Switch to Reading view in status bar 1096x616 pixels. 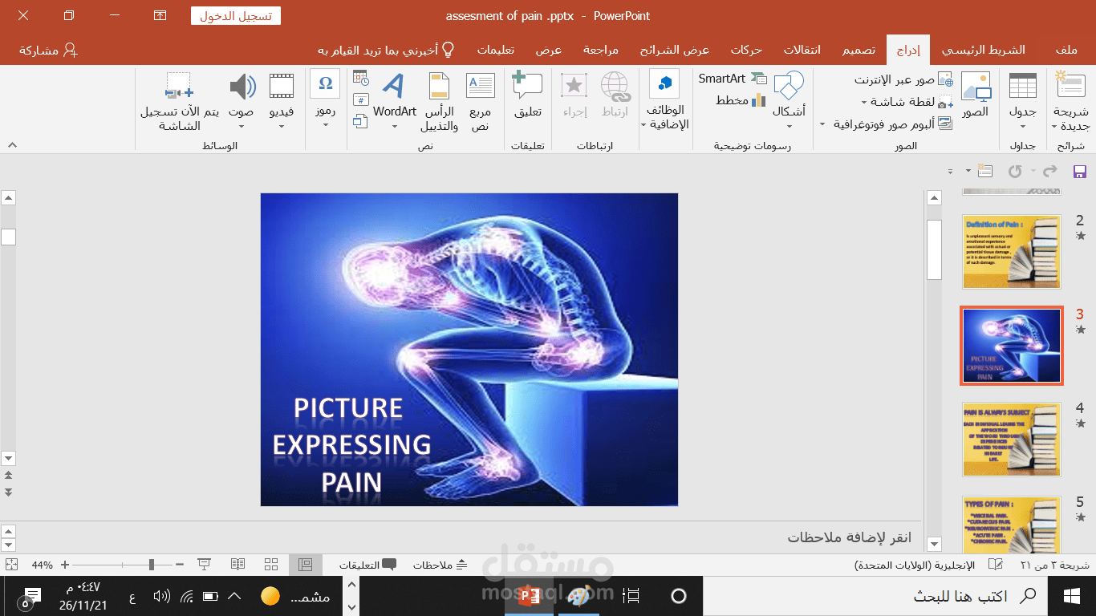(x=237, y=565)
